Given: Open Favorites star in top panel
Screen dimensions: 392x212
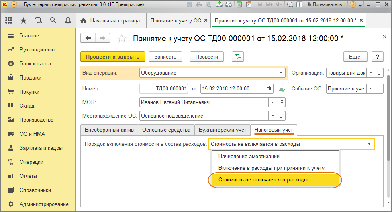Looking at the screenshot, I should (x=24, y=20).
